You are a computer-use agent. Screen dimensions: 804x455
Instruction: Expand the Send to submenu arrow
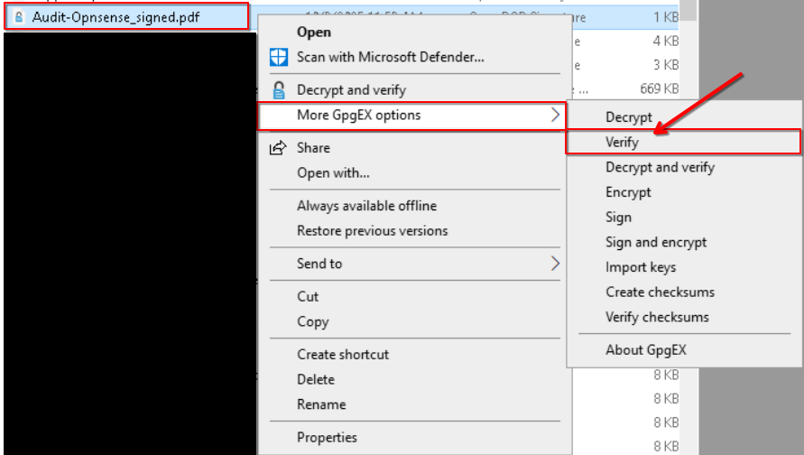point(554,264)
